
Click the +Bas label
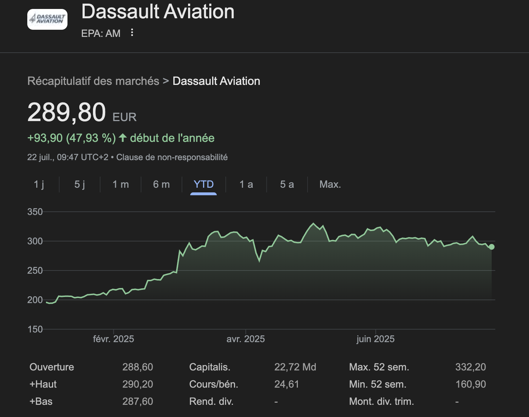click(x=41, y=401)
